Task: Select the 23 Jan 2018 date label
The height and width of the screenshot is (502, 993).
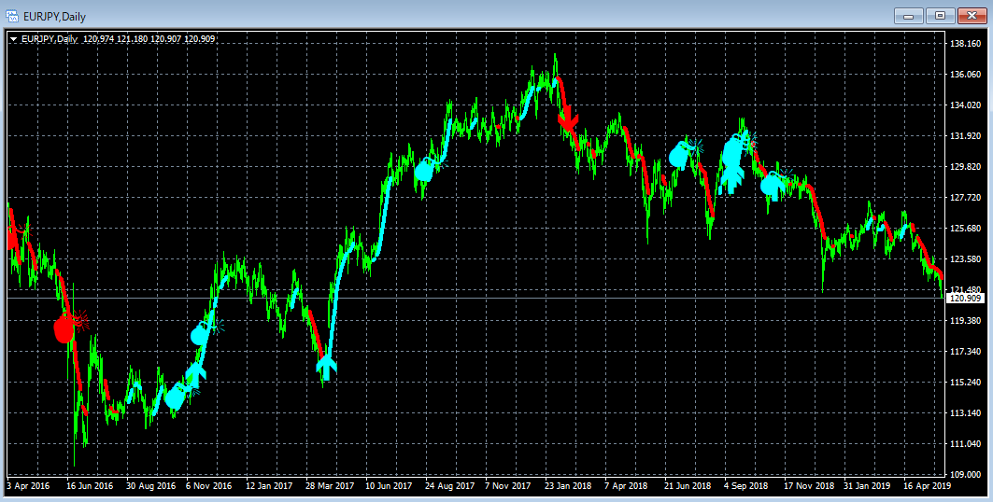Action: coord(568,486)
